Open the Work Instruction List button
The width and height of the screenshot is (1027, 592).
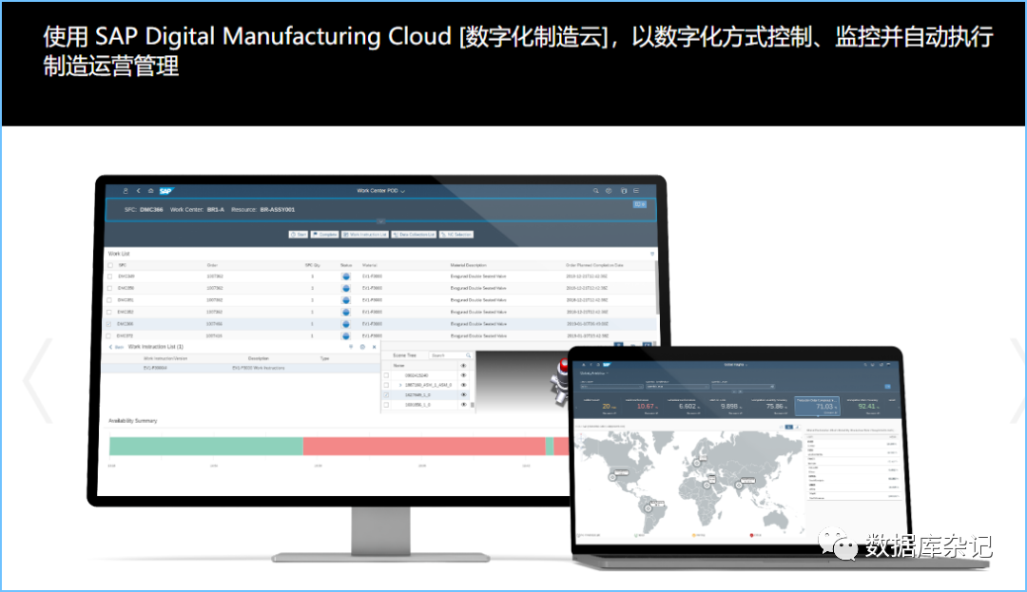pos(365,234)
